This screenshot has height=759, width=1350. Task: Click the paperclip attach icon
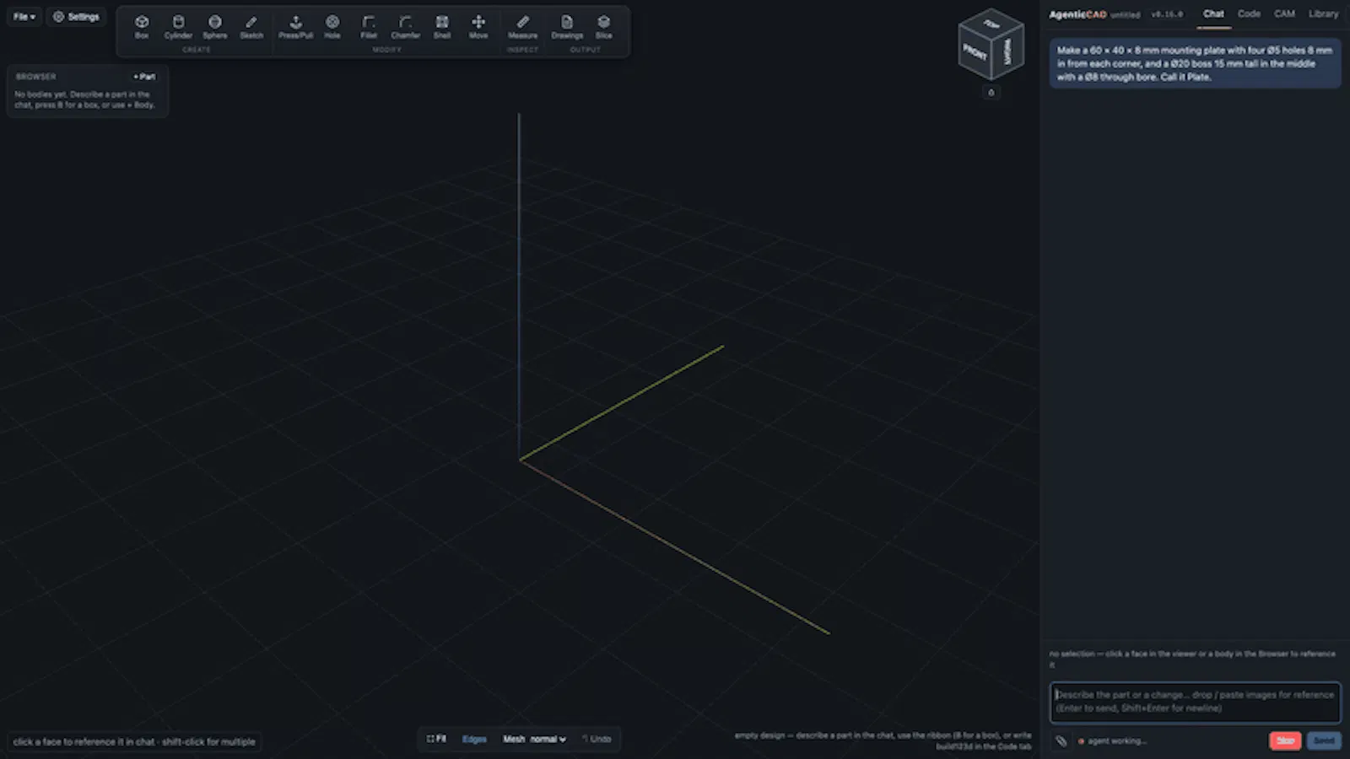[1061, 741]
